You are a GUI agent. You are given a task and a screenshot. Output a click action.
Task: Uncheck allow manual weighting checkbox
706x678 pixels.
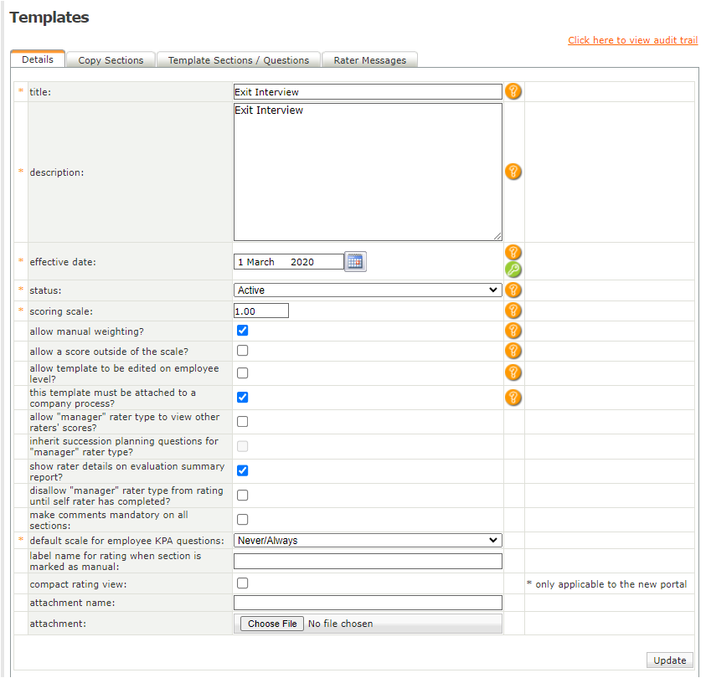pyautogui.click(x=243, y=331)
